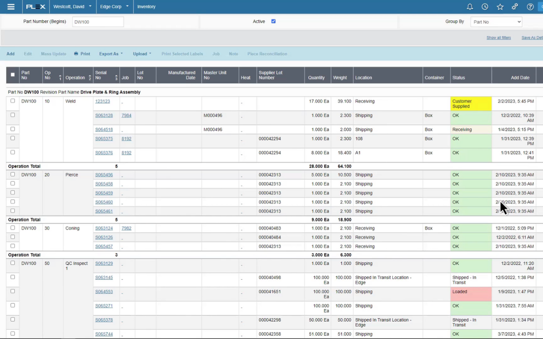Open the Group By dropdown

496,21
